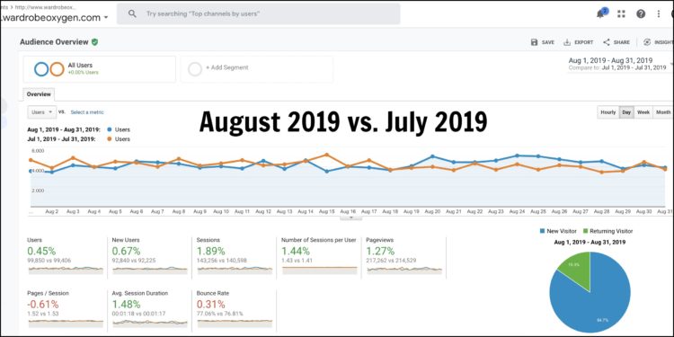Open the Google apps grid icon
Image resolution: width=674 pixels, height=337 pixels.
621,13
